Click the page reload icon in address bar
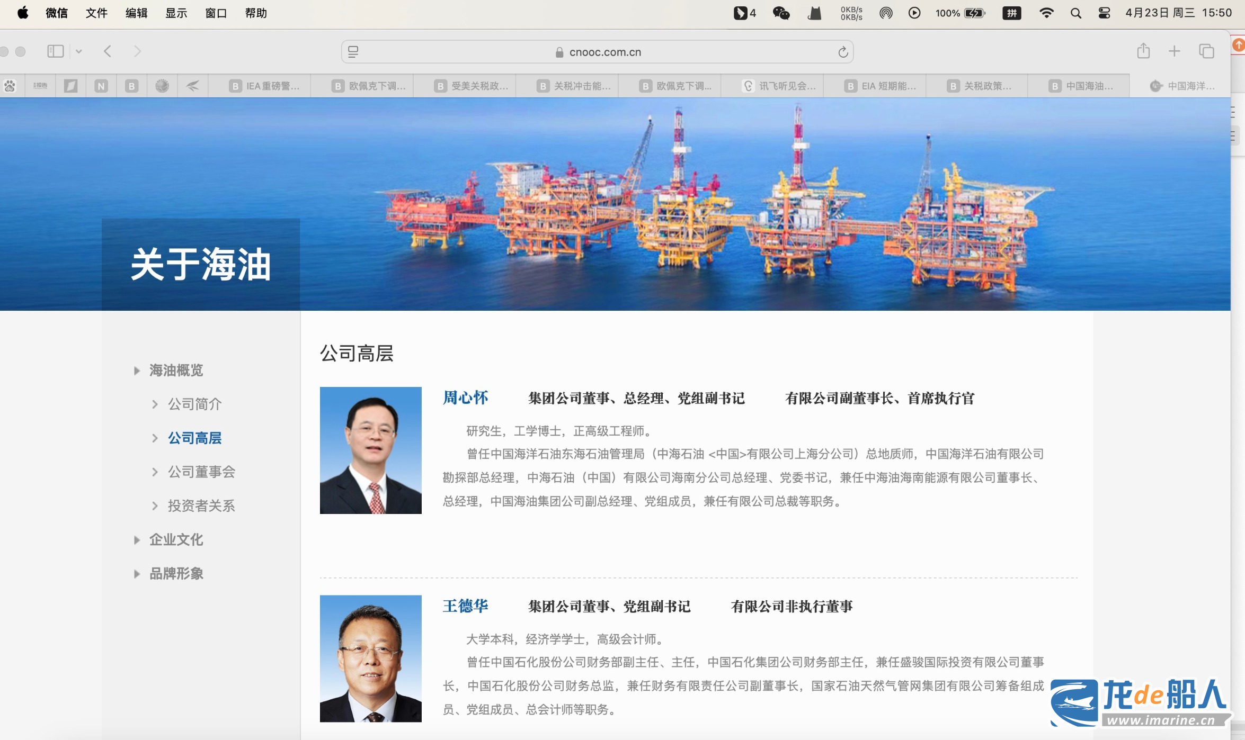The image size is (1245, 740). pos(843,52)
